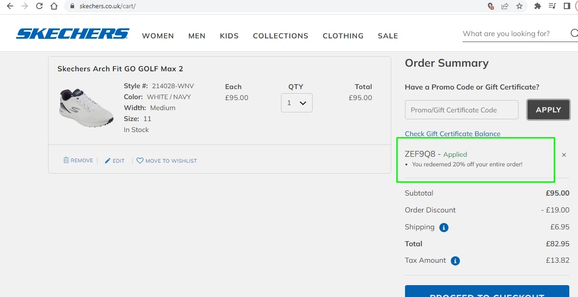Click the Order Summary heading
This screenshot has height=297, width=578.
point(447,63)
